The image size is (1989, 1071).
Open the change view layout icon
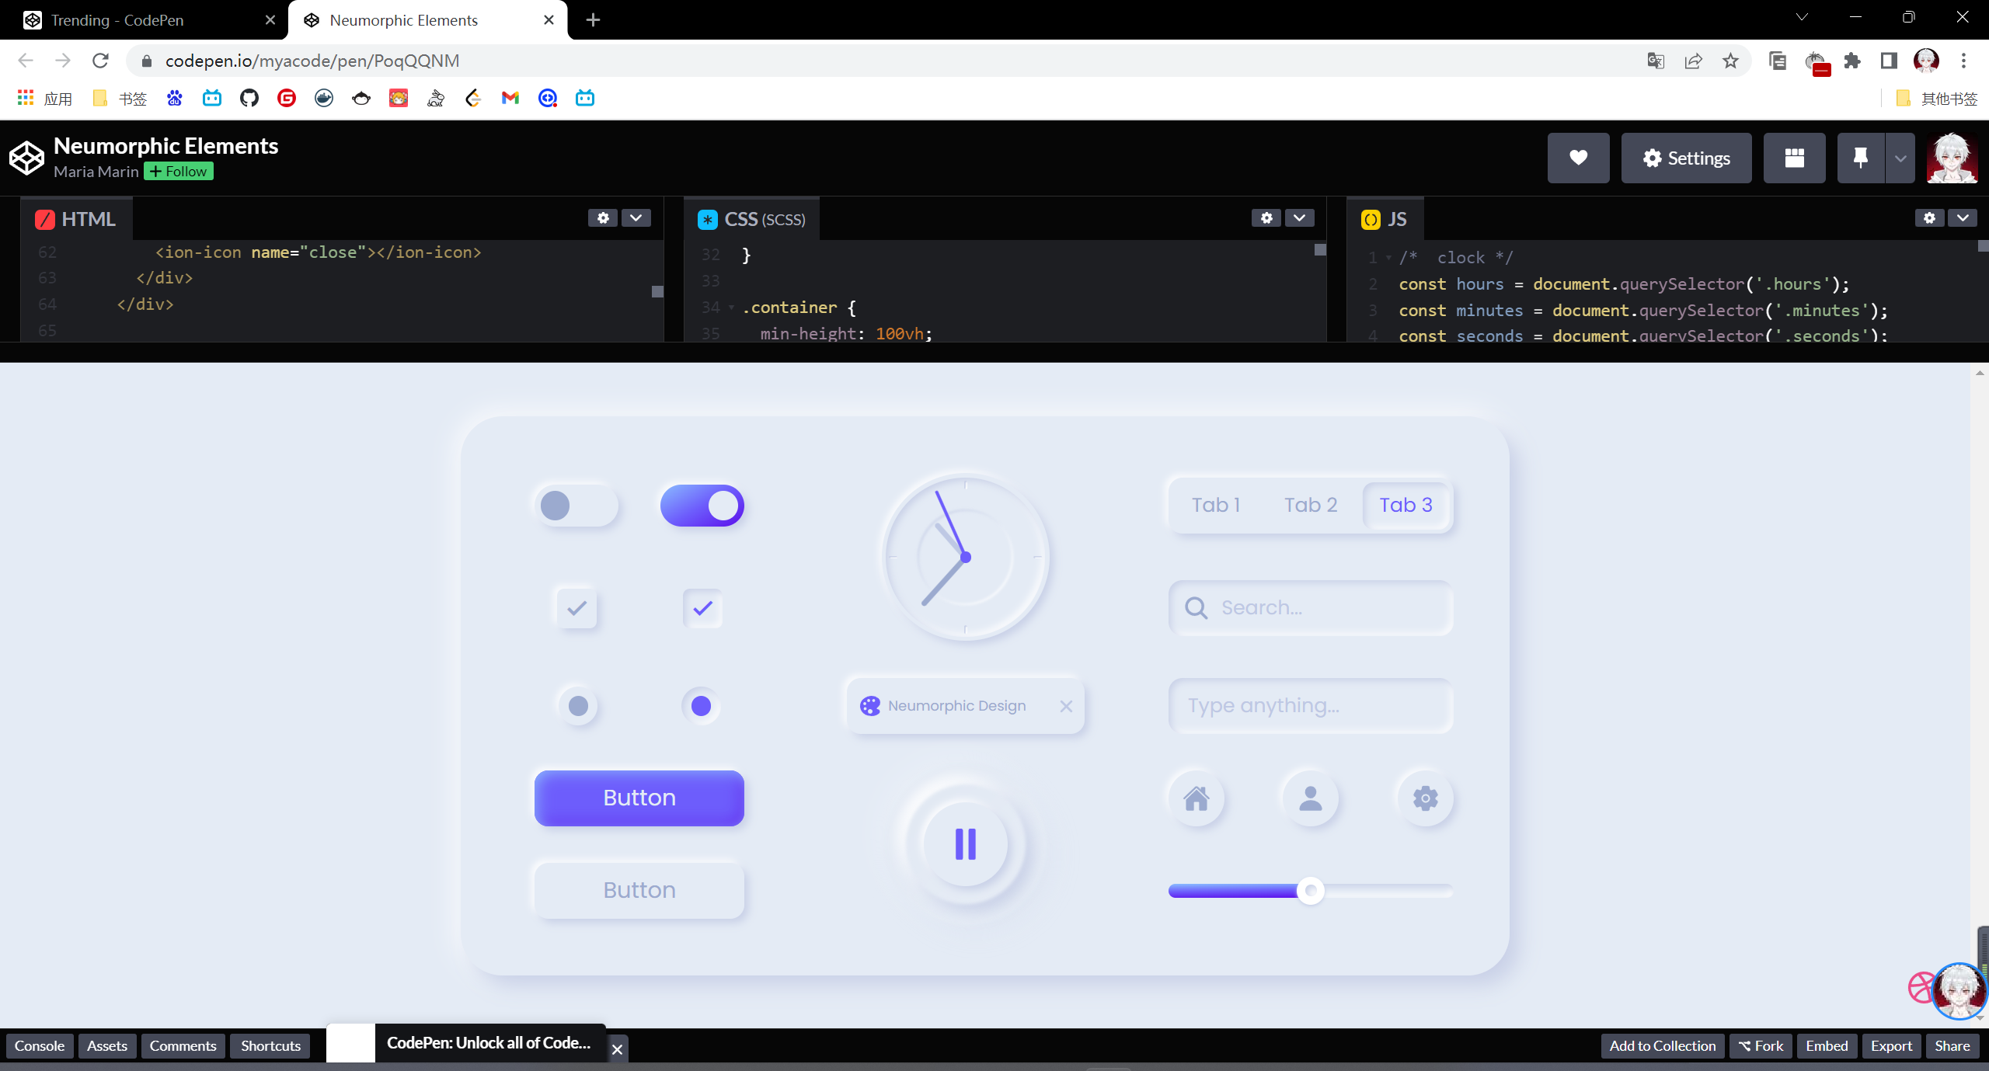tap(1794, 158)
